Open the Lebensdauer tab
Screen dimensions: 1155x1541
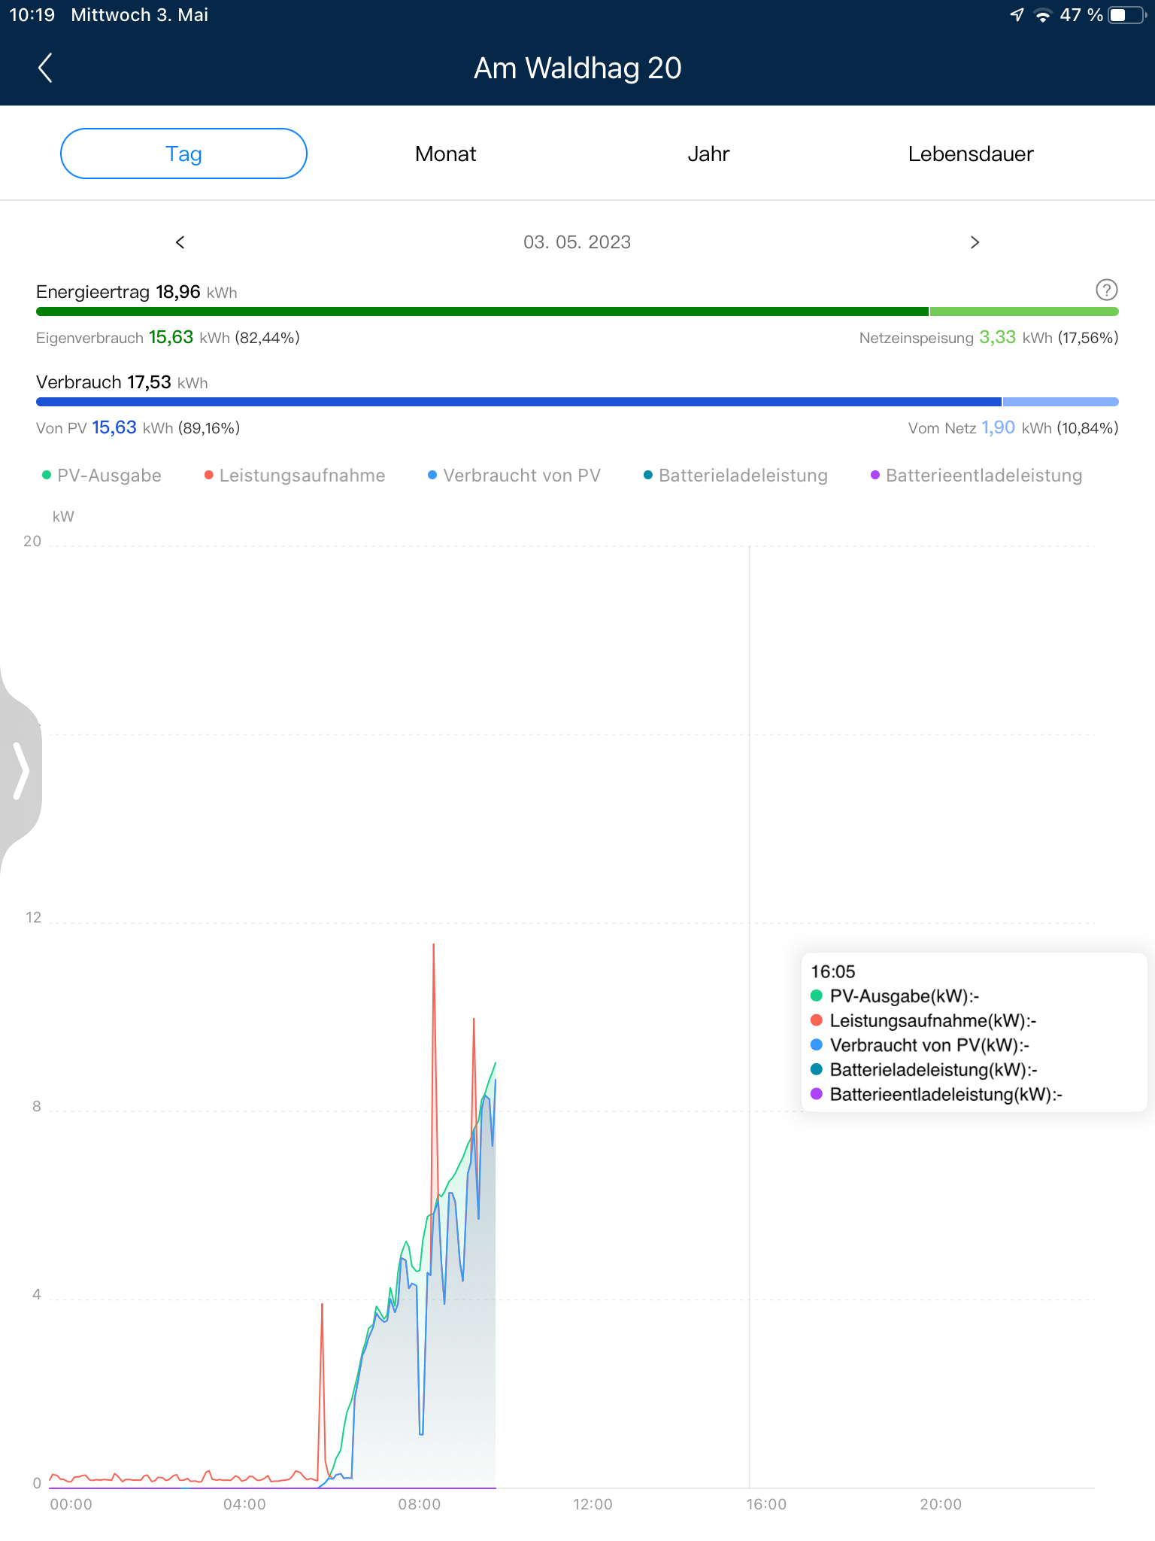(x=970, y=153)
